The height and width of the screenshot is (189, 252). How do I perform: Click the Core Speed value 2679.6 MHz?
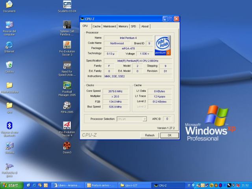(x=115, y=91)
